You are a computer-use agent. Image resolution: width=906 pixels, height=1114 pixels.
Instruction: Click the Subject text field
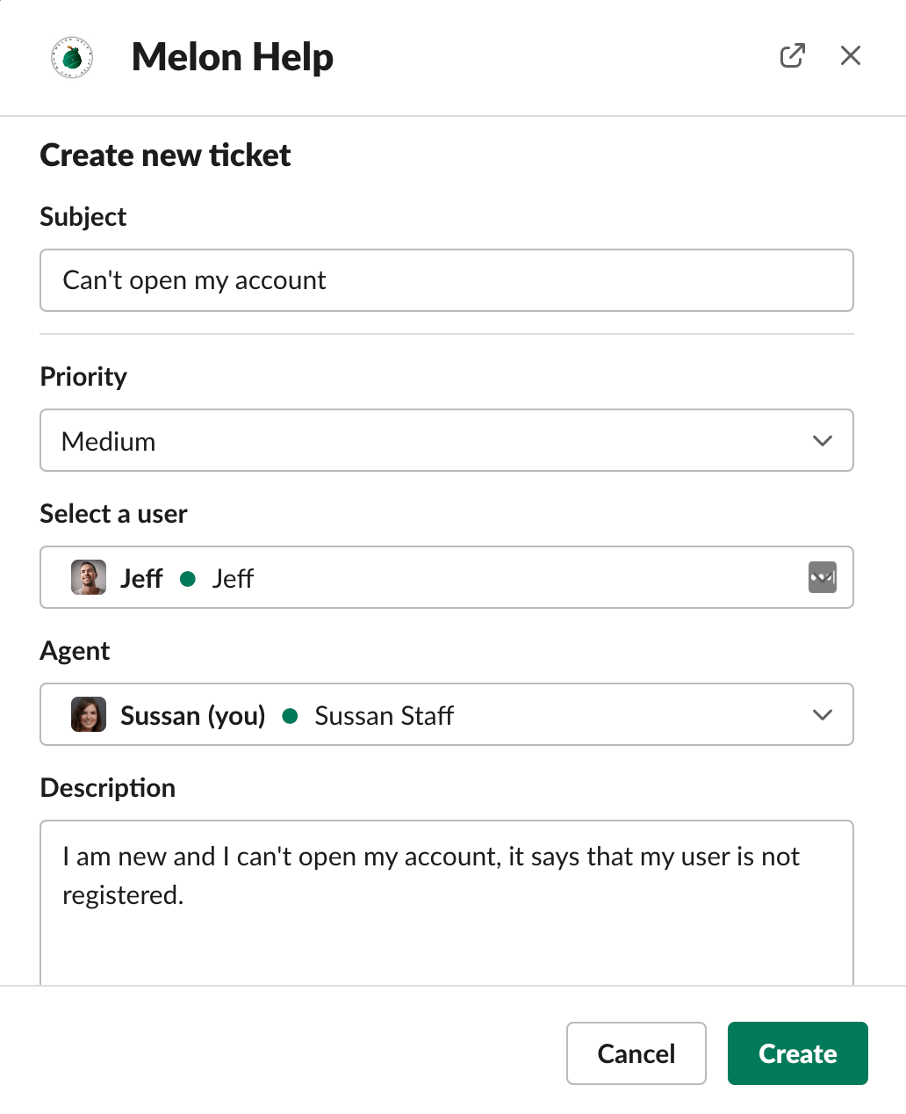pos(446,281)
